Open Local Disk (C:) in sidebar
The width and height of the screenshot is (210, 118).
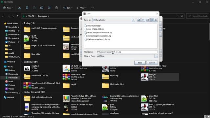coord(12,92)
